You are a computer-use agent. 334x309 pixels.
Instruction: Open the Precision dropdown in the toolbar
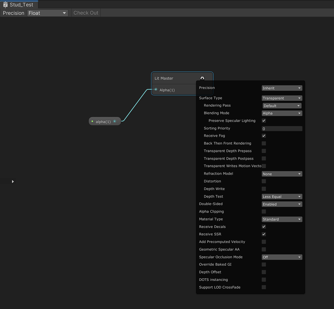tap(47, 13)
